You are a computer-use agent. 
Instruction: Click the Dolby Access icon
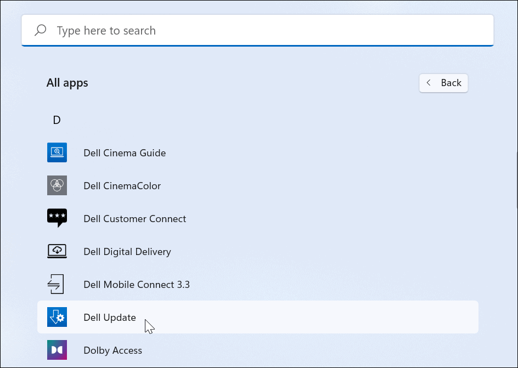point(57,350)
